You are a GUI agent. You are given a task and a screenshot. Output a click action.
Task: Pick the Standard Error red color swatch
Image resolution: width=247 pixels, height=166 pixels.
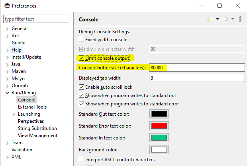pos(159,126)
